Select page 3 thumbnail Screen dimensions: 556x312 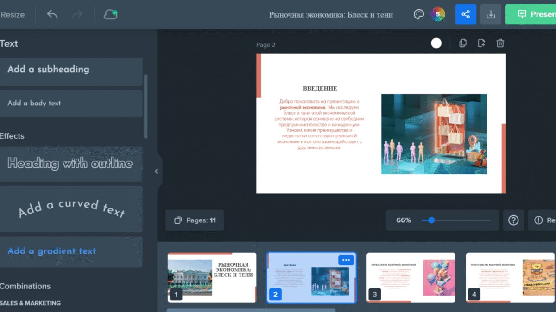[x=411, y=277]
